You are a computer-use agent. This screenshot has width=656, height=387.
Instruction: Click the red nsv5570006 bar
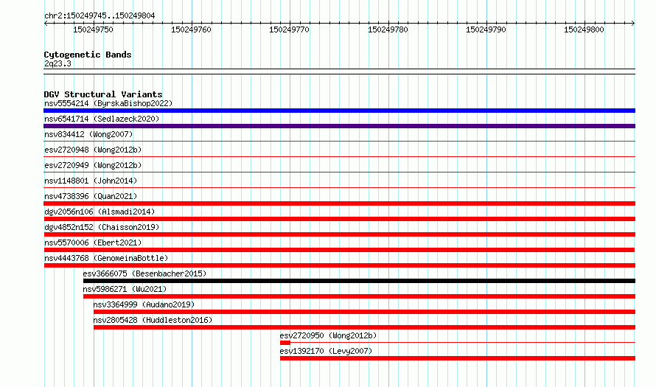tap(339, 250)
